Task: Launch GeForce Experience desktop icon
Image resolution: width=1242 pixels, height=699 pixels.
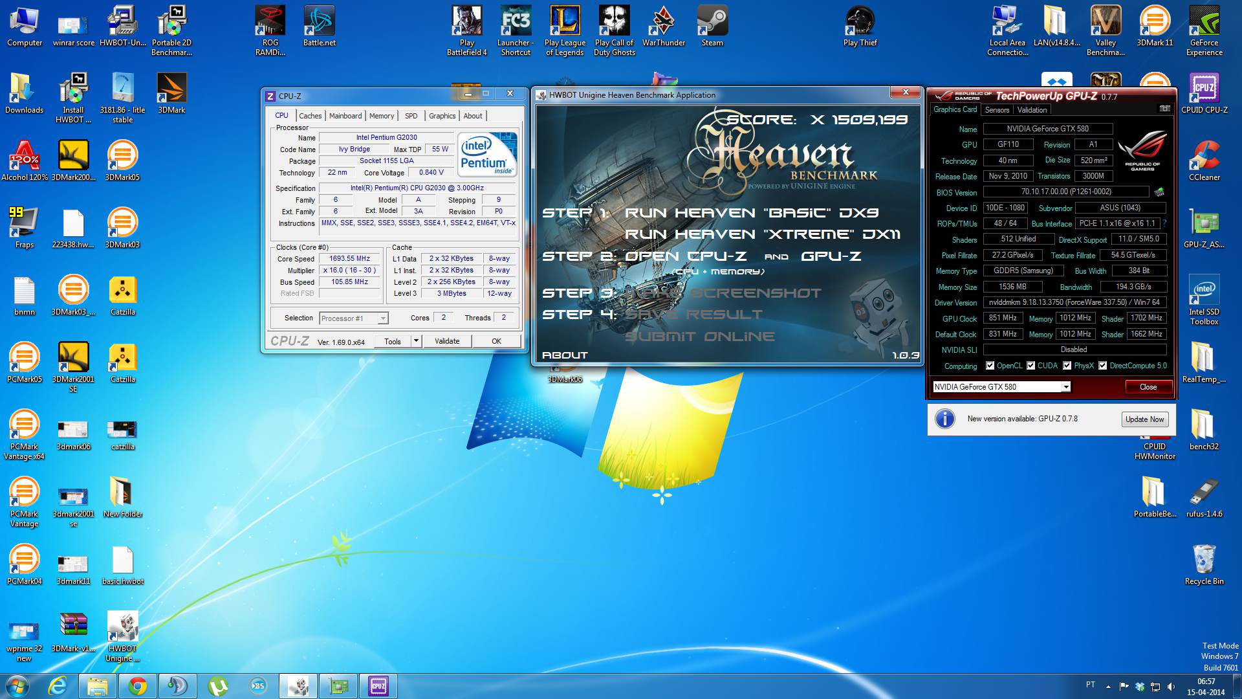Action: (1204, 30)
